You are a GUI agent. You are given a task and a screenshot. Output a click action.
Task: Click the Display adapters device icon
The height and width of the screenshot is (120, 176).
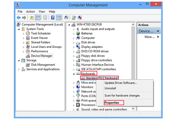pyautogui.click(x=78, y=47)
